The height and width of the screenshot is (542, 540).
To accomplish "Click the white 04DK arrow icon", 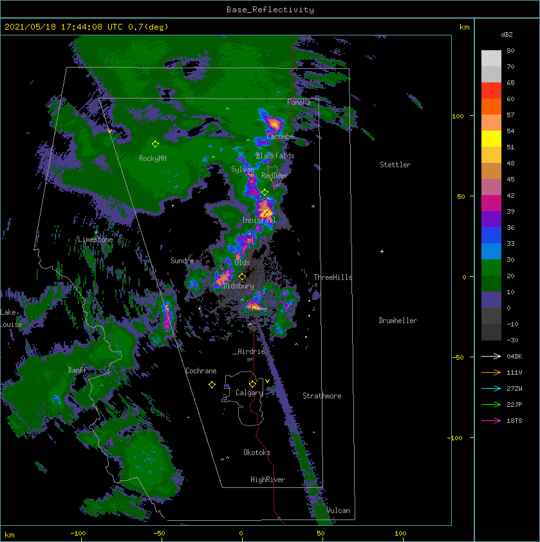I will click(491, 357).
